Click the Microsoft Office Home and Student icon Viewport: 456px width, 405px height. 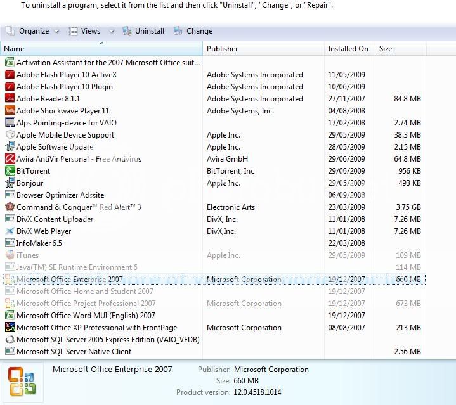[x=10, y=292]
